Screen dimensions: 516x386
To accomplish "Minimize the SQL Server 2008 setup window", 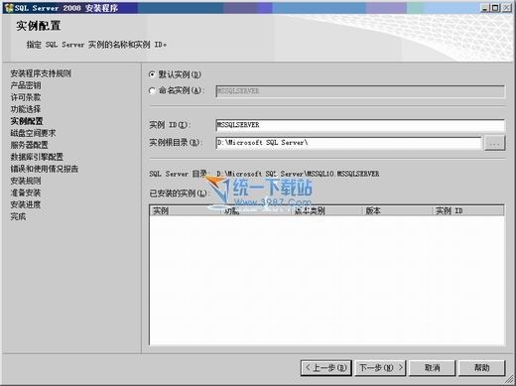I will click(x=485, y=8).
